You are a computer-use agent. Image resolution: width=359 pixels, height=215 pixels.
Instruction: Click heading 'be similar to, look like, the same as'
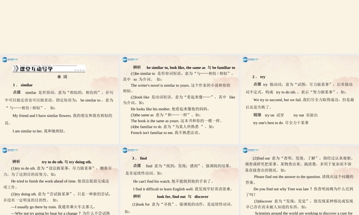[x=176, y=68]
